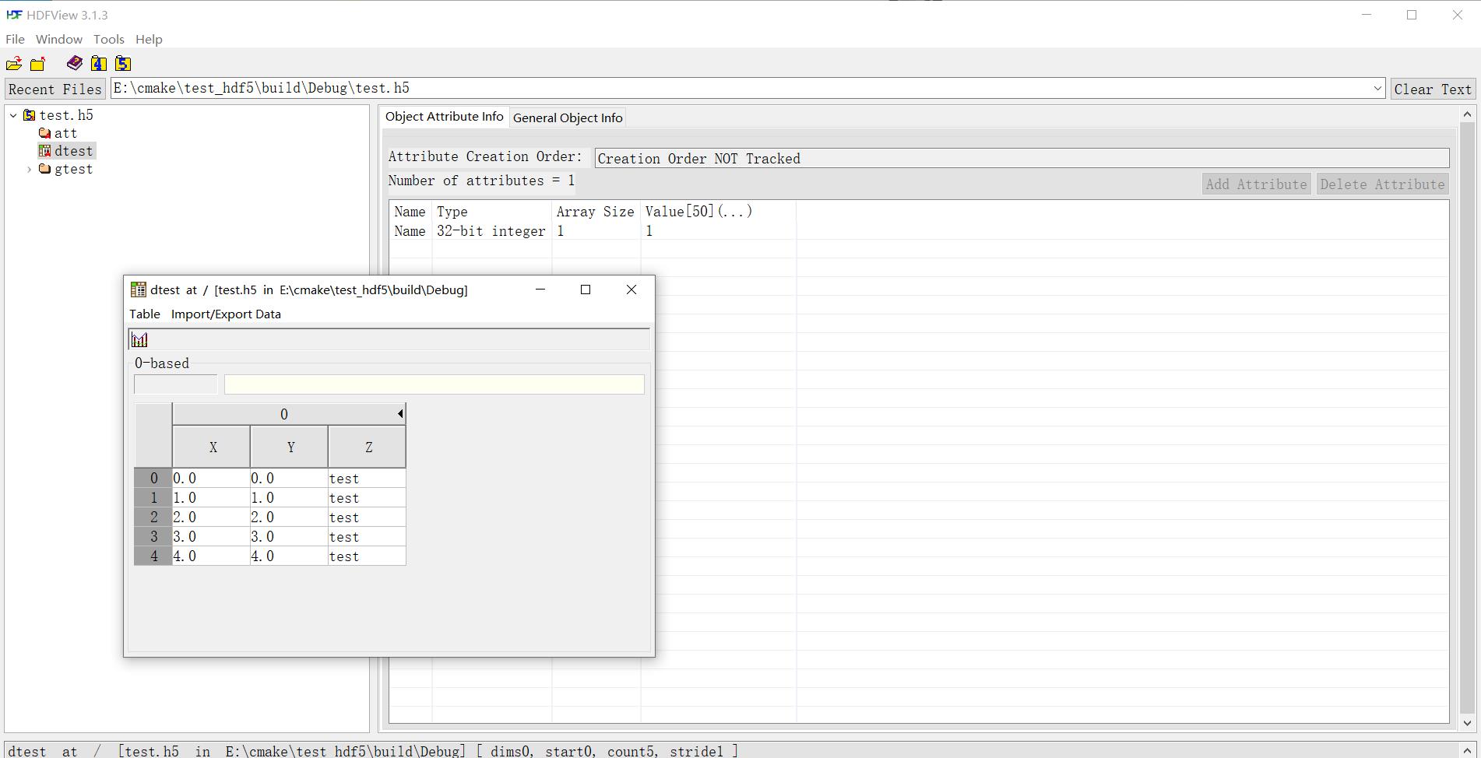Maximize the dtest table window
Screen dimensions: 1481x758
pyautogui.click(x=586, y=290)
